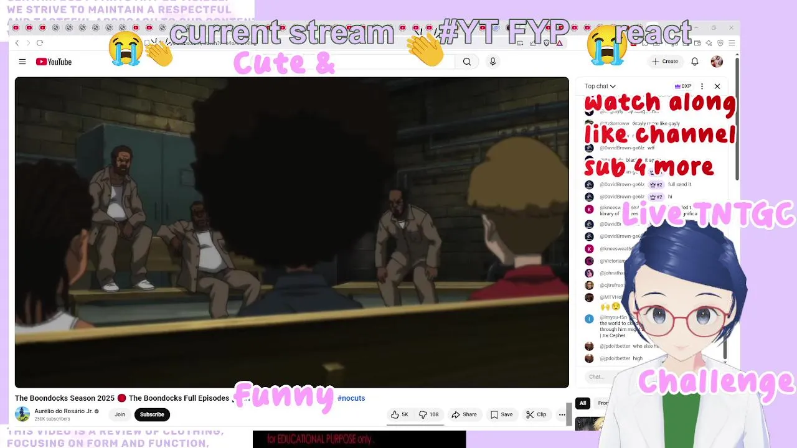
Task: Create a Clip of the video
Action: coord(536,414)
